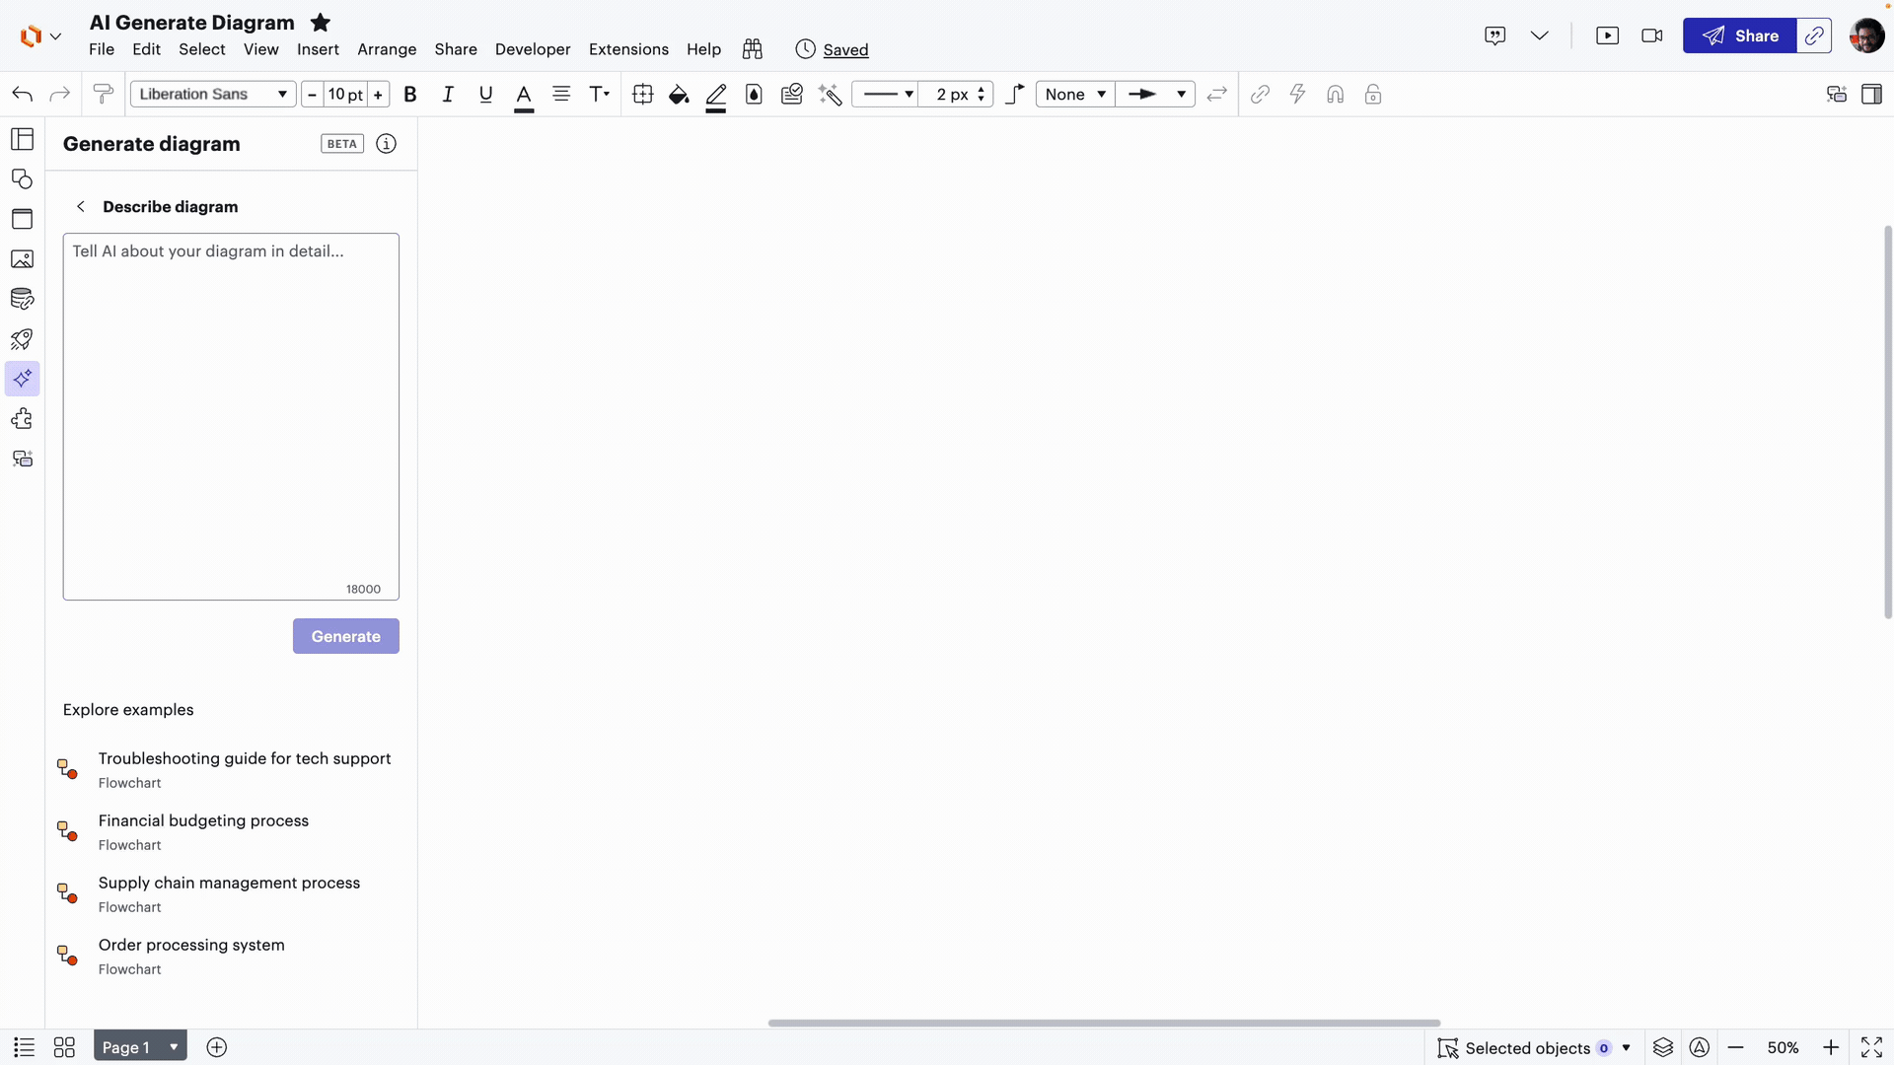The height and width of the screenshot is (1065, 1894).
Task: Open the Images panel in the sidebar
Action: coord(22,259)
